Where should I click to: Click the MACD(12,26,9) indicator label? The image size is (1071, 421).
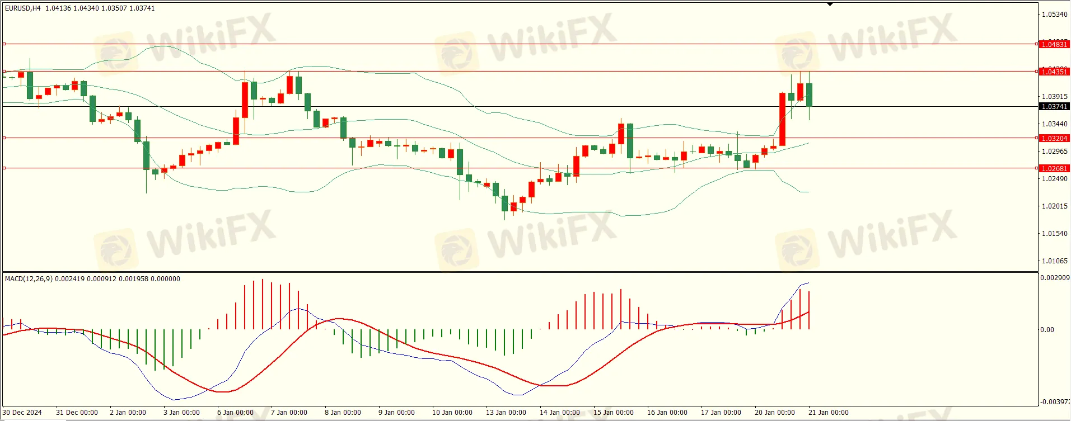click(29, 278)
